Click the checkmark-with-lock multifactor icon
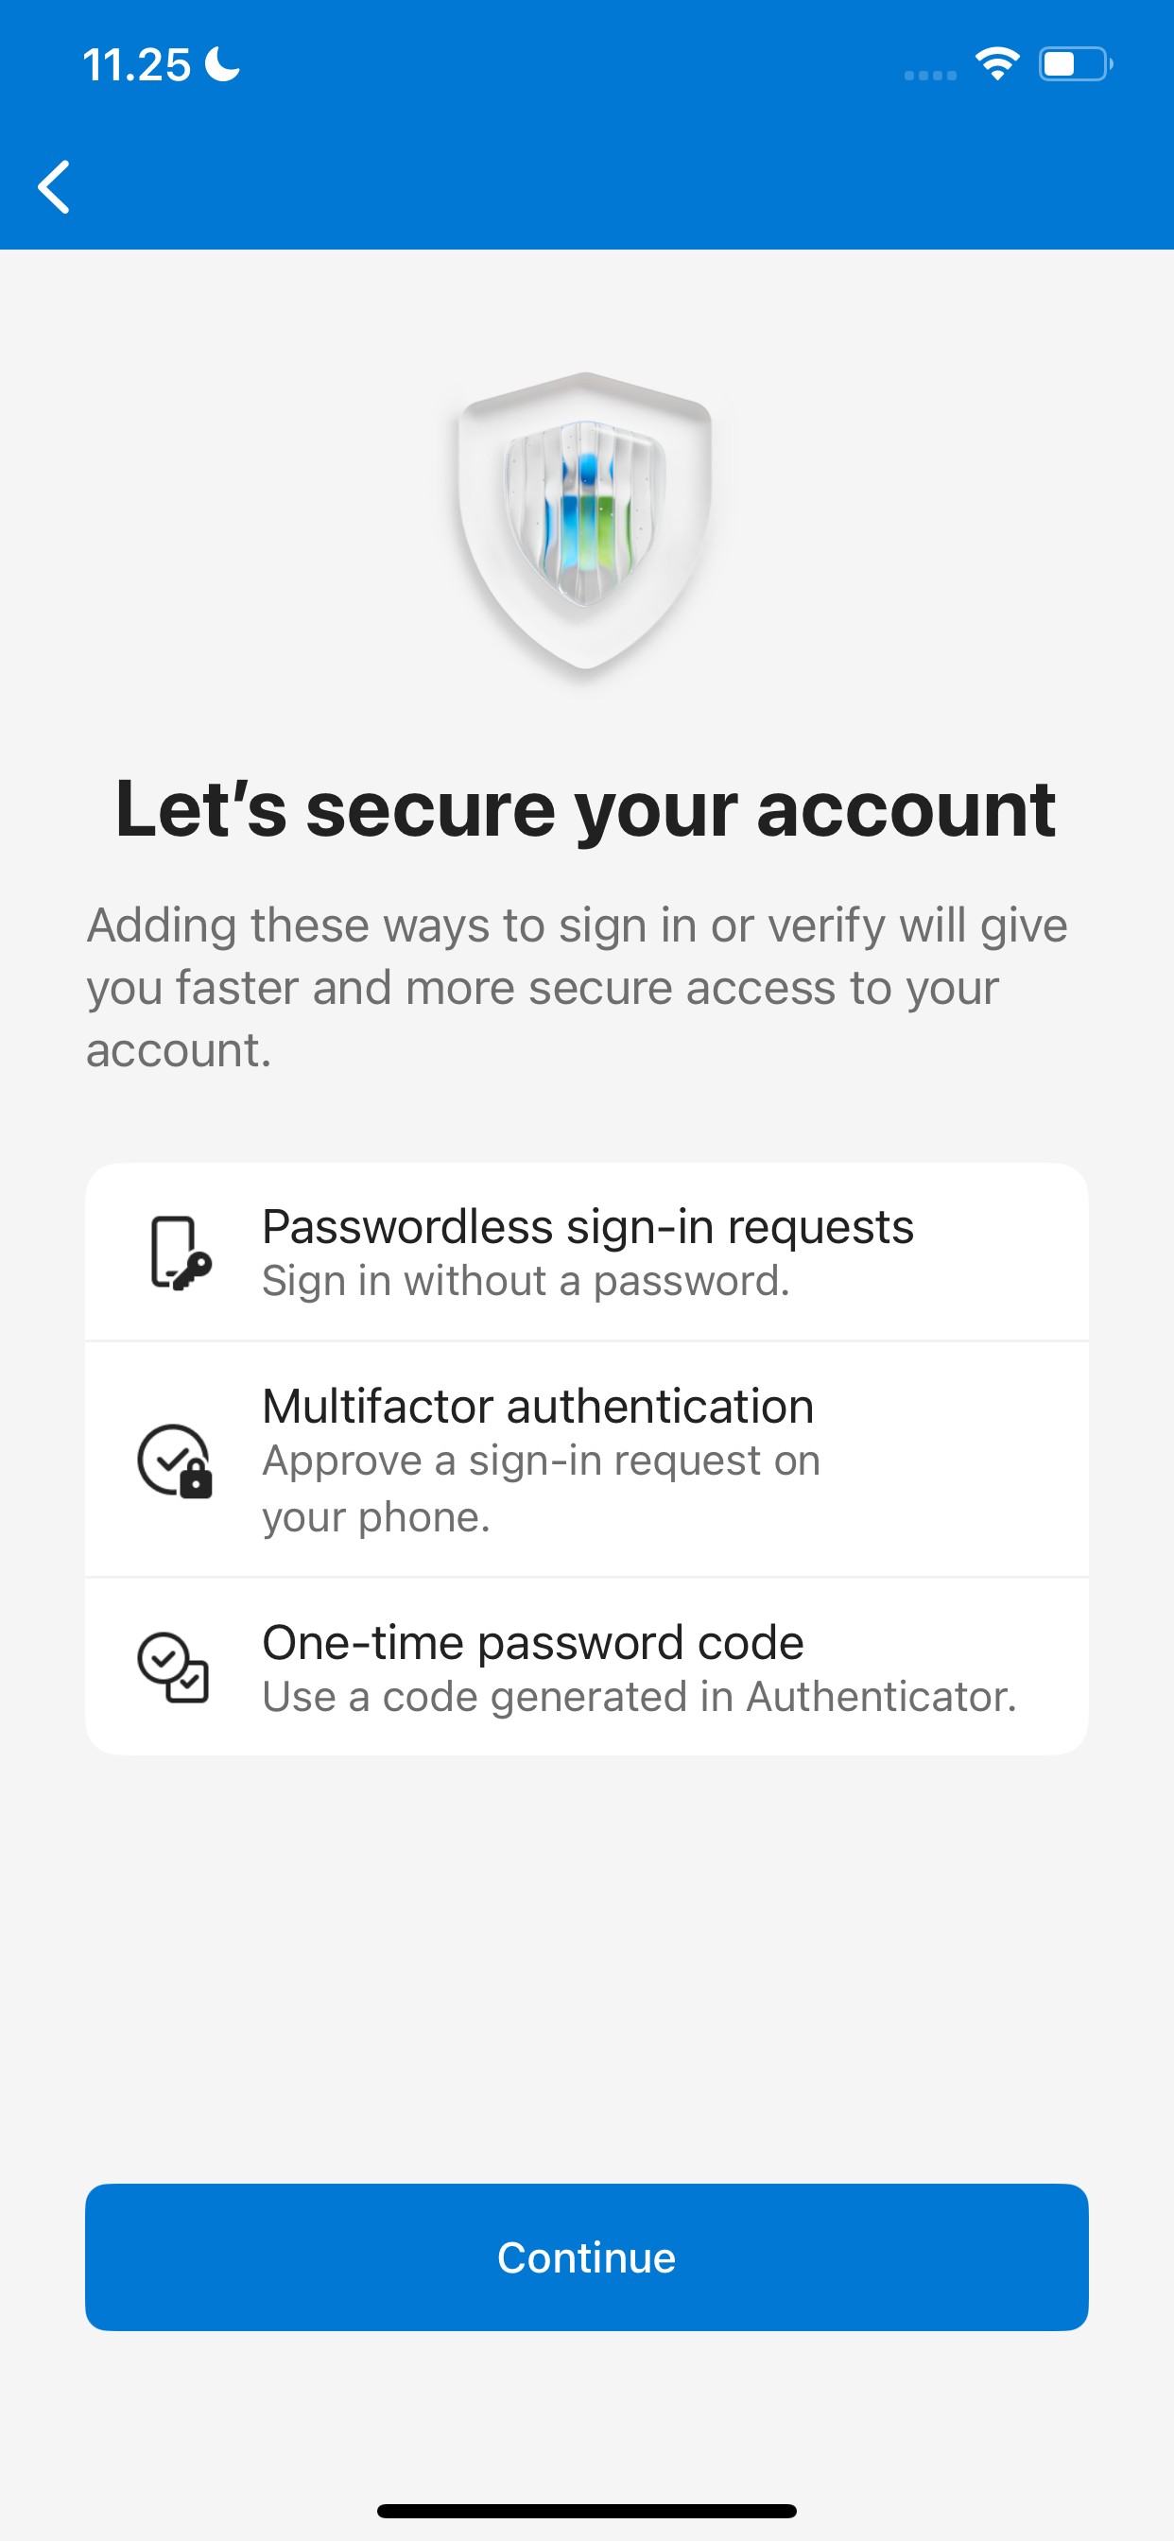 175,1461
